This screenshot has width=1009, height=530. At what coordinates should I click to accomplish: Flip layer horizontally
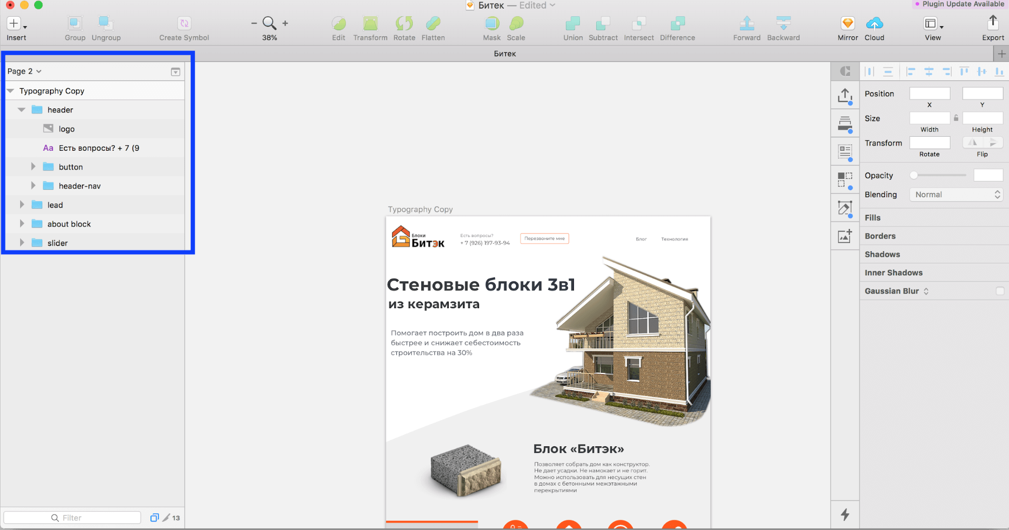click(x=973, y=143)
